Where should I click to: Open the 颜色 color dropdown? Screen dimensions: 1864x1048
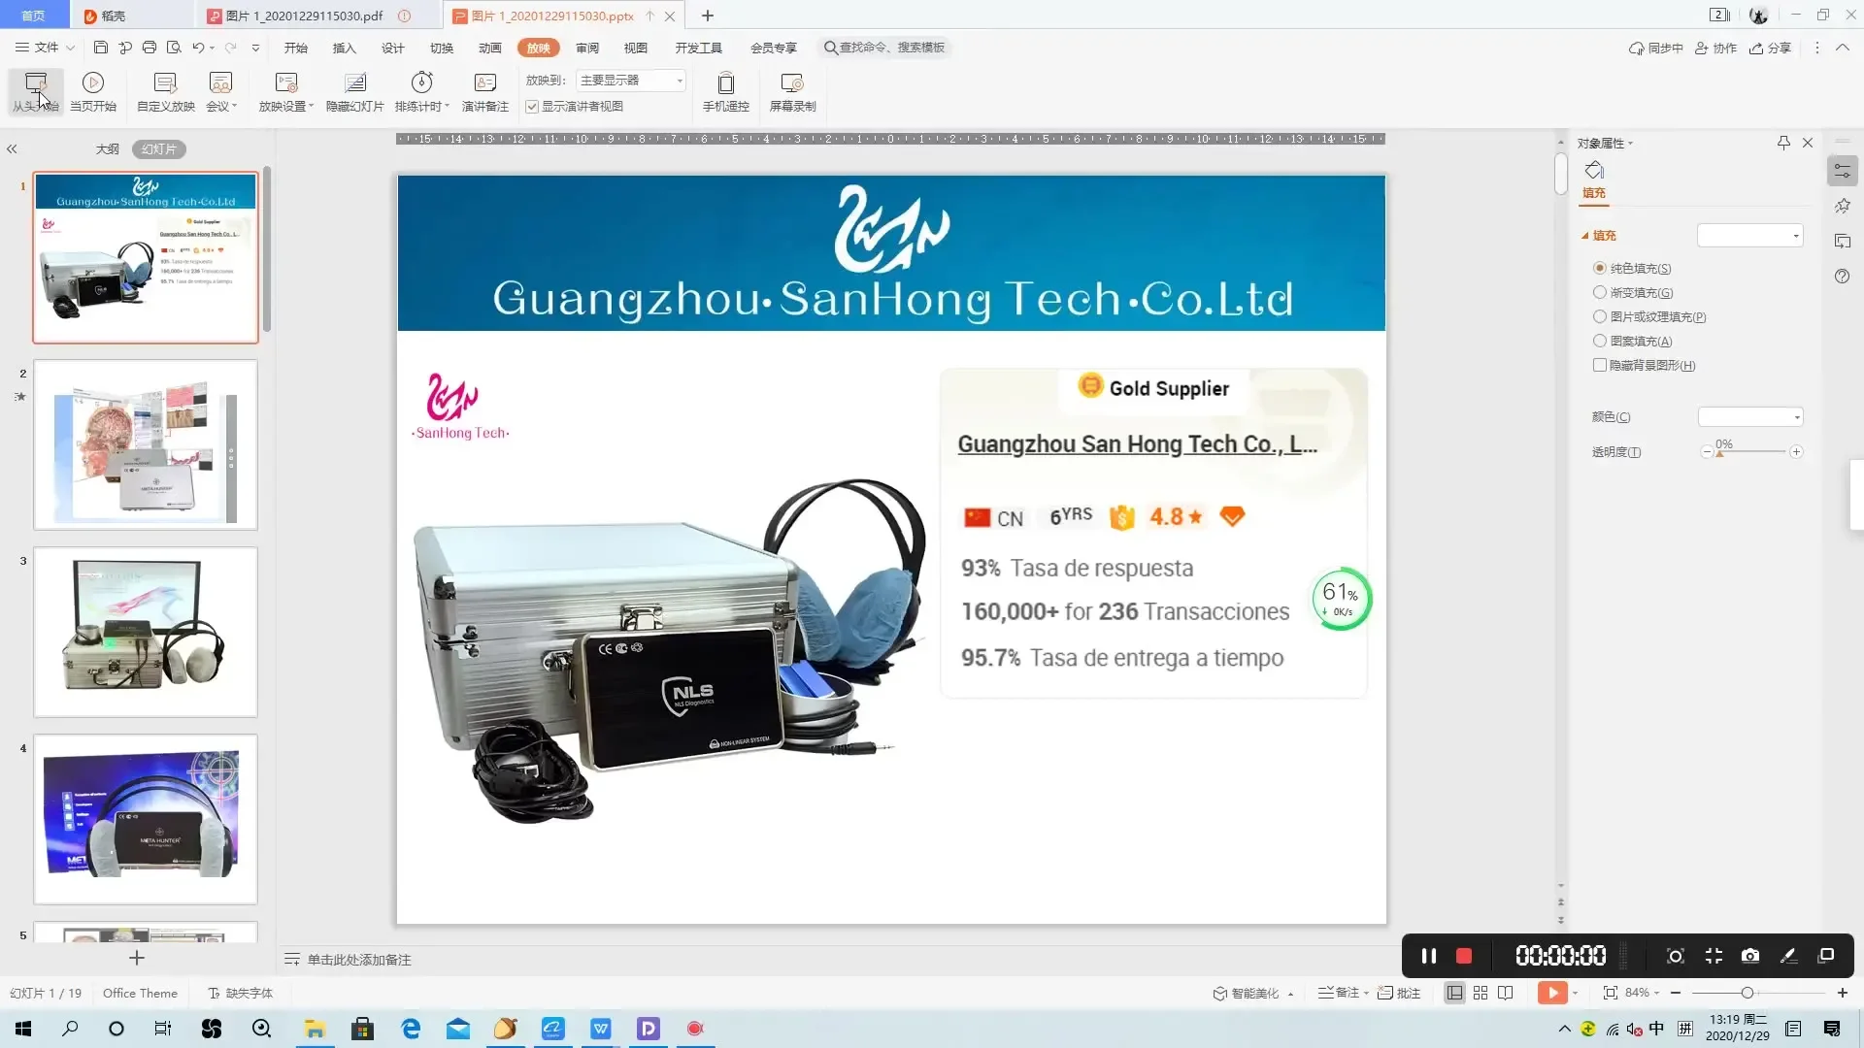[1750, 417]
